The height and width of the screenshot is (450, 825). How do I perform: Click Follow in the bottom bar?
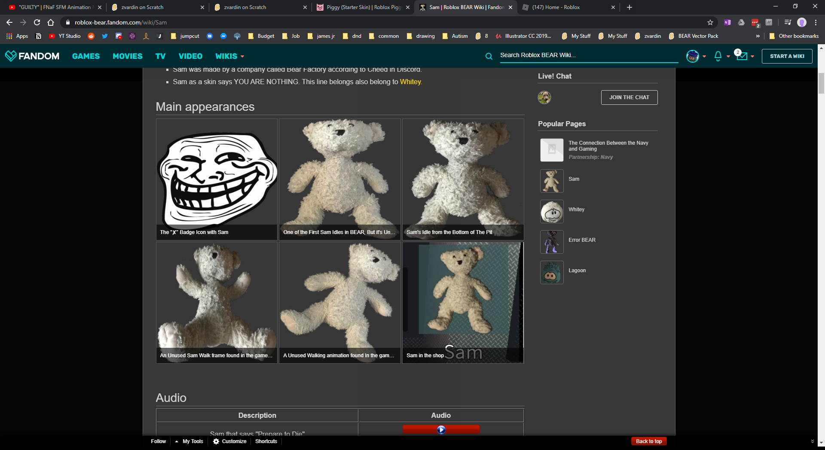159,441
